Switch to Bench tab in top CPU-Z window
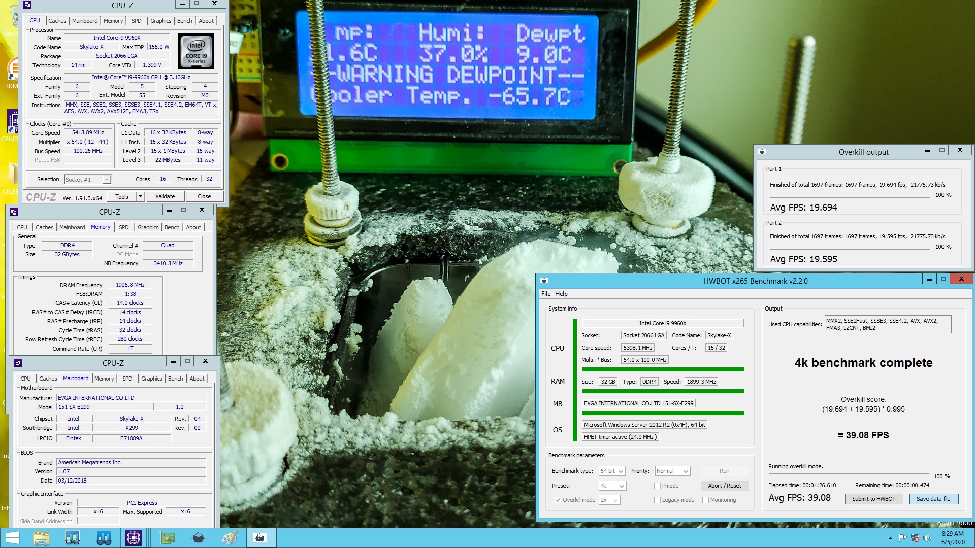The height and width of the screenshot is (548, 975). [x=185, y=21]
